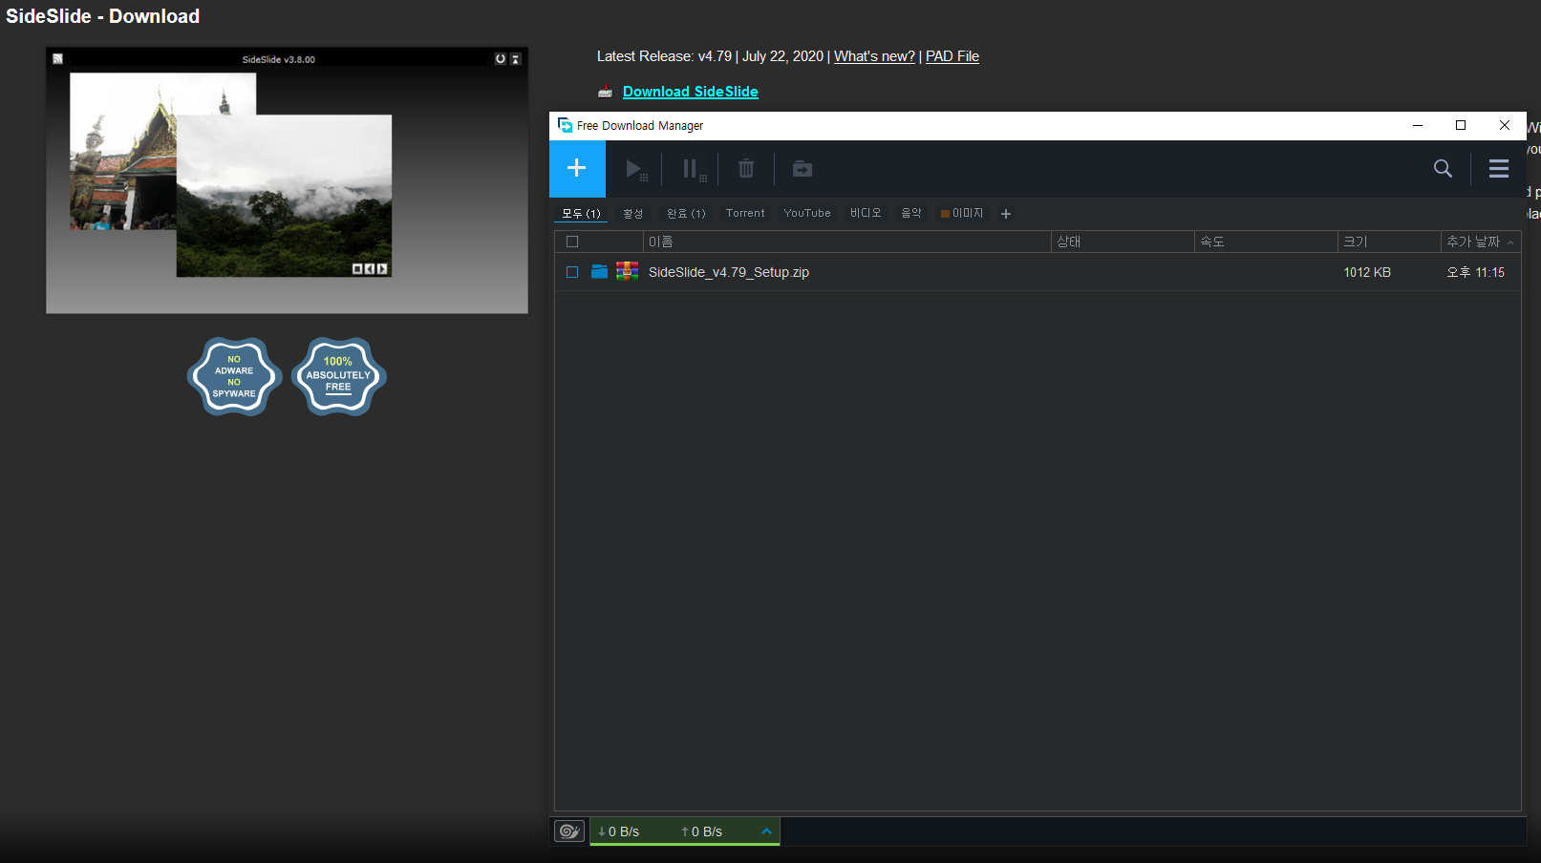
Task: Sort the list by 상태 column
Action: (1123, 242)
